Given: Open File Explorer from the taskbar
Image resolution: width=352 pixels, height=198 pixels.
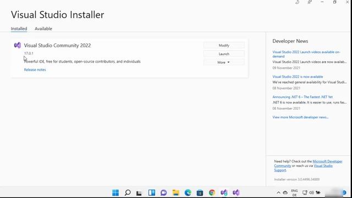Looking at the screenshot, I should point(176,193).
